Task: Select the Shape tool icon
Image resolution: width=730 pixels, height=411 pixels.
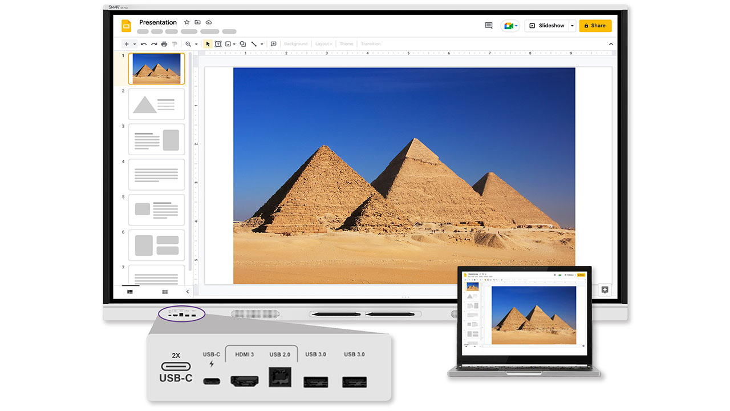Action: [242, 44]
